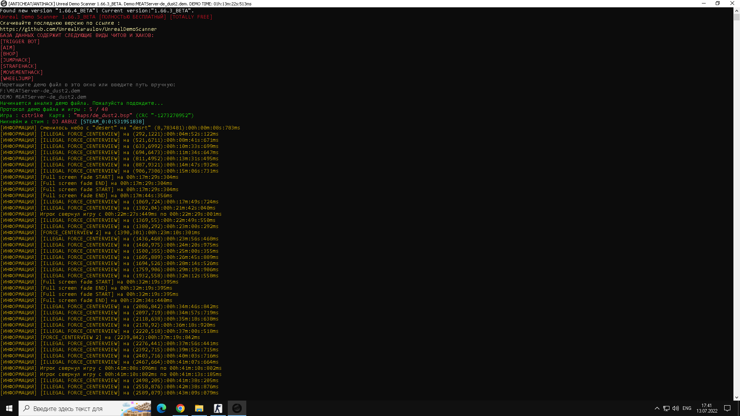740x416 pixels.
Task: Show hidden system tray icons
Action: coord(657,408)
